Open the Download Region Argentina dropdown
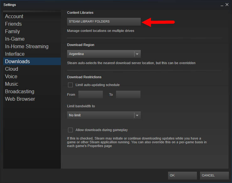 pyautogui.click(x=104, y=54)
